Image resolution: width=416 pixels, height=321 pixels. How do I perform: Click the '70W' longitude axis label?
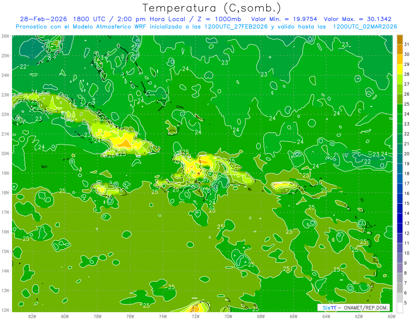[228, 316]
